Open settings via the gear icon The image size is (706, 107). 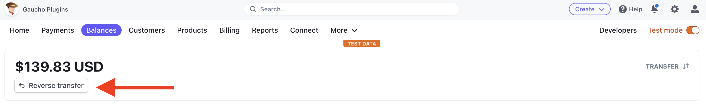674,9
